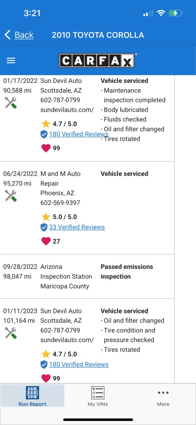Go Back to previous screen
This screenshot has width=196, height=425.
(x=24, y=35)
